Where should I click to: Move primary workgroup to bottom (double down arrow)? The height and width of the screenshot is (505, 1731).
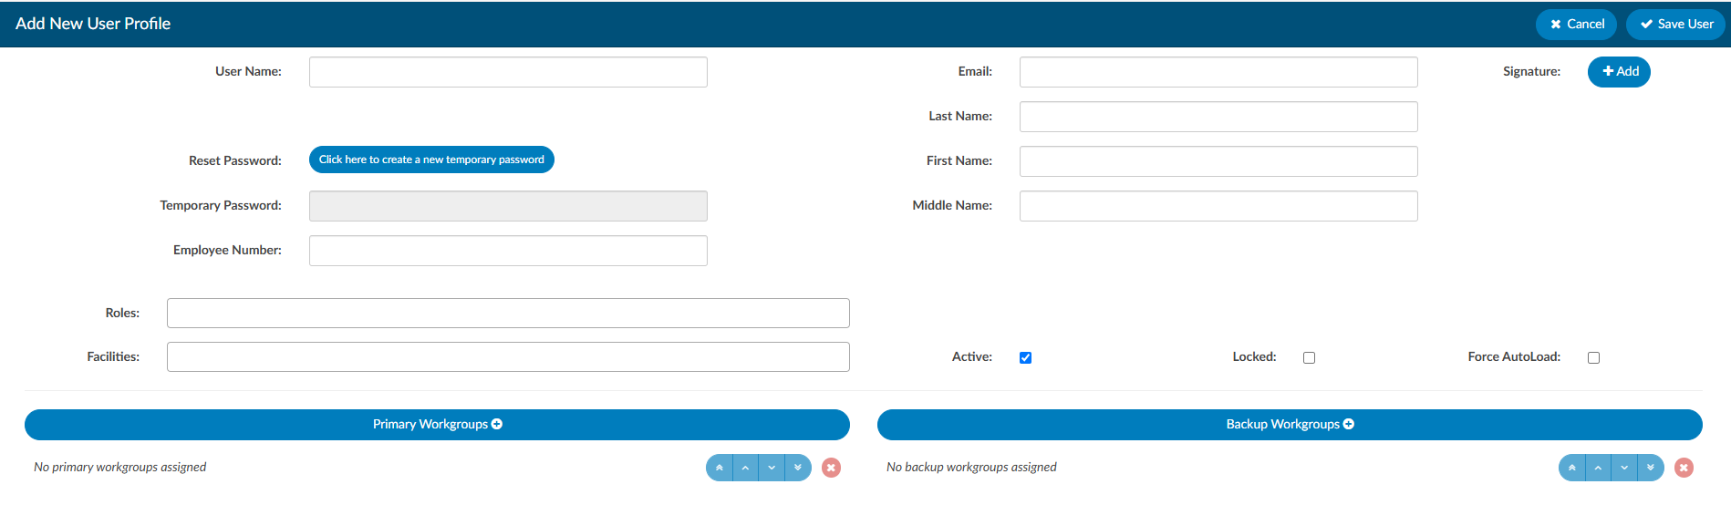(x=798, y=468)
